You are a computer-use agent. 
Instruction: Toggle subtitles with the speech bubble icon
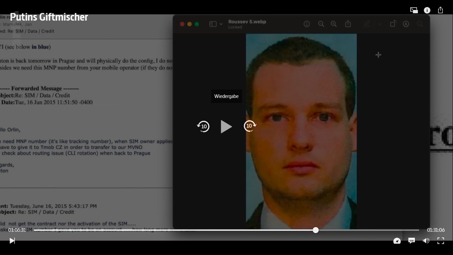tap(412, 241)
